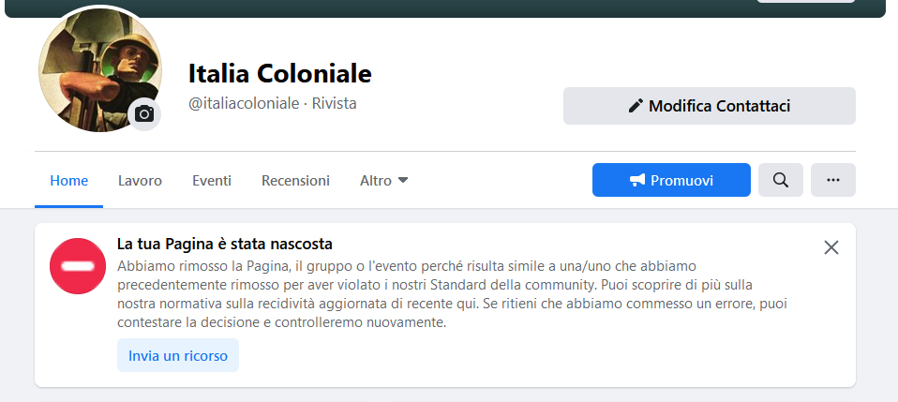
Task: Dismiss the hidden Page notice
Action: coord(831,247)
